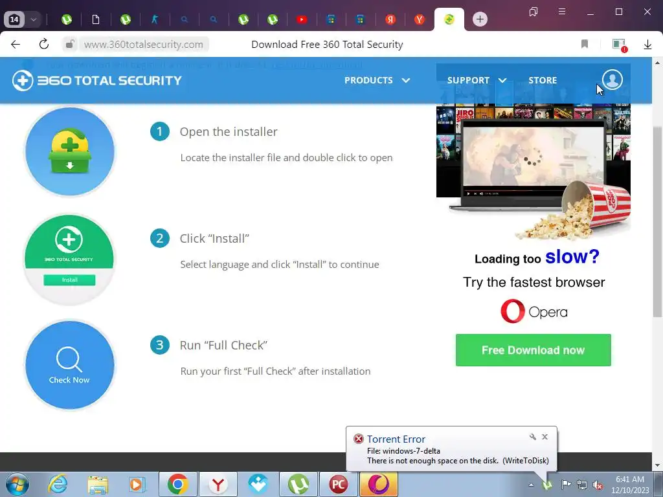This screenshot has height=497, width=663.
Task: Click the Free Download now button
Action: pos(534,350)
